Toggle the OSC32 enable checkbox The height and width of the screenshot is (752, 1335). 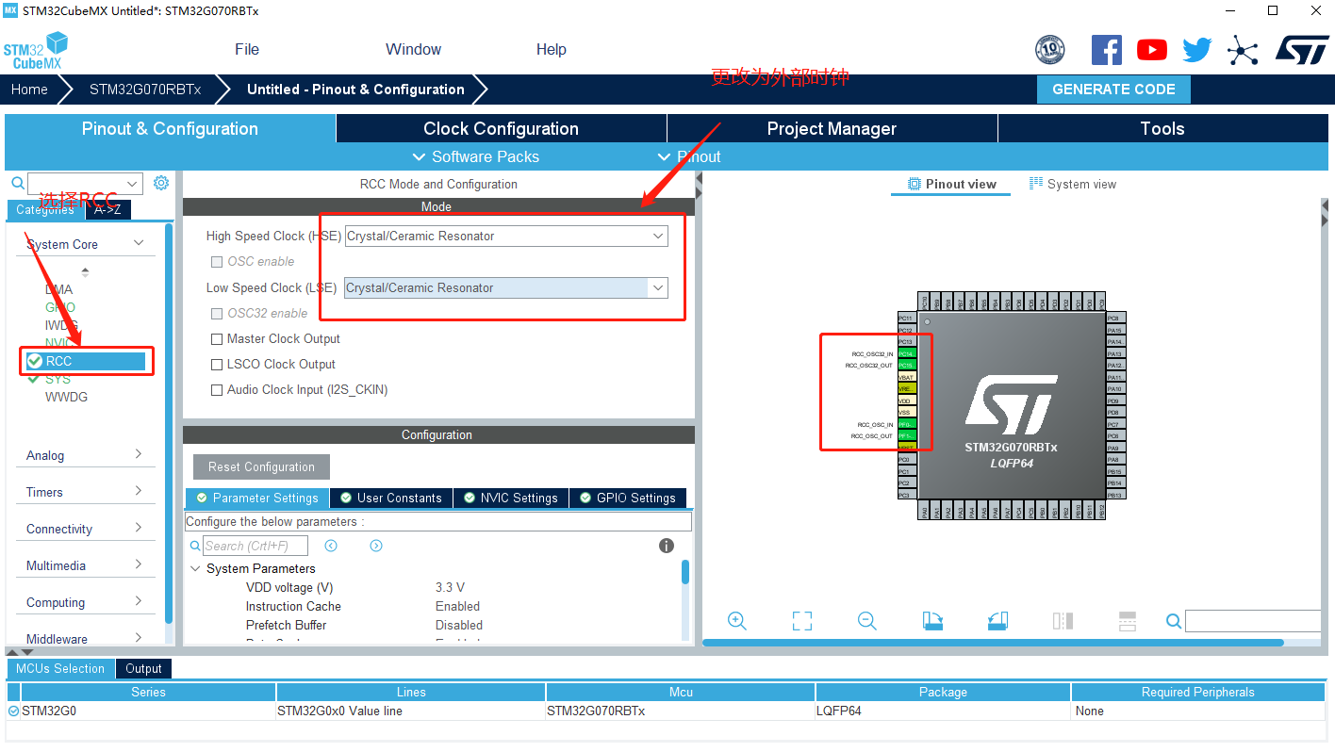coord(217,313)
